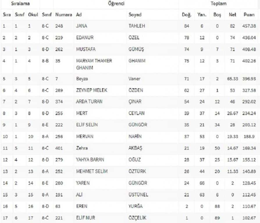Click the Puan column header
Viewport: 260px width, 223px height.
(x=249, y=15)
